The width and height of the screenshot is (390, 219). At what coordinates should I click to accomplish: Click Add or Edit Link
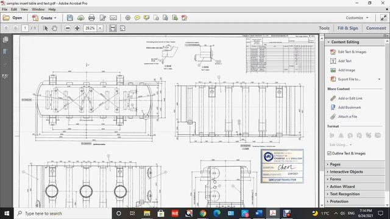tap(346, 99)
